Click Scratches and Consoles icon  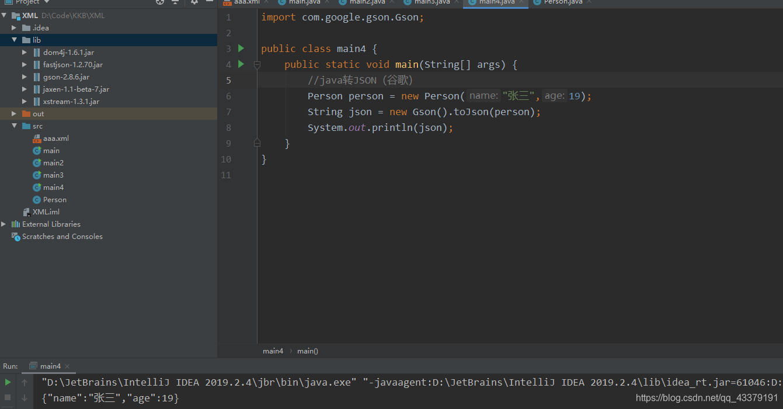(16, 237)
